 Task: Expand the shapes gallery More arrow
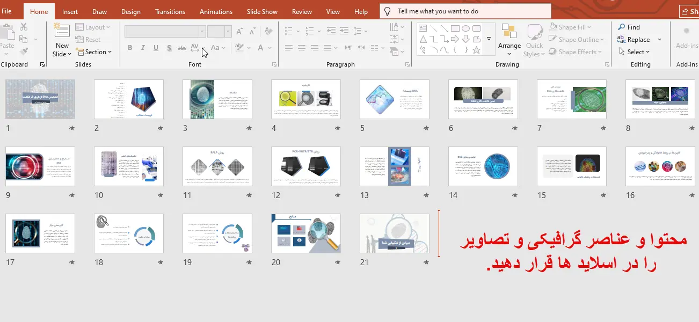(489, 39)
